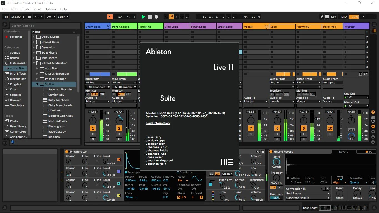
Task: Set Drum Rack monitor to In
Action: [x=88, y=94]
